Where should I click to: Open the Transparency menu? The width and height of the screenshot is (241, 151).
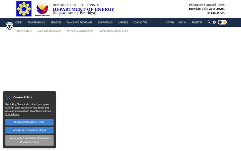click(36, 22)
